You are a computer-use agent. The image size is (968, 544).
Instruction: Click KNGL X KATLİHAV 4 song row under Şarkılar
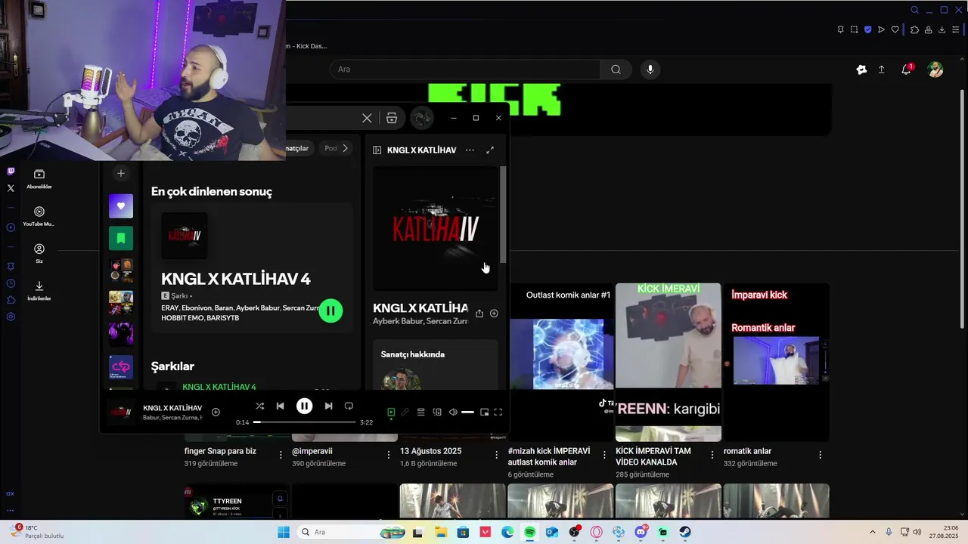pyautogui.click(x=252, y=387)
